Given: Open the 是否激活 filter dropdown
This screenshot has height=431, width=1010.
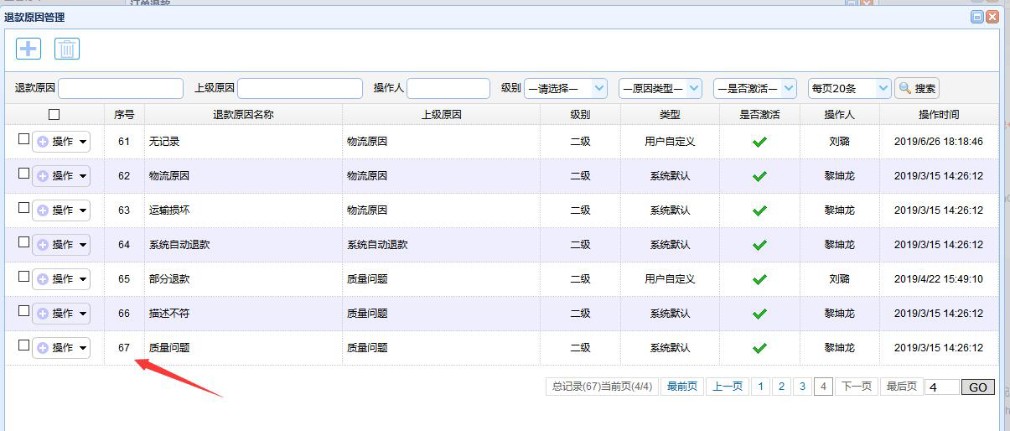Looking at the screenshot, I should coord(755,88).
